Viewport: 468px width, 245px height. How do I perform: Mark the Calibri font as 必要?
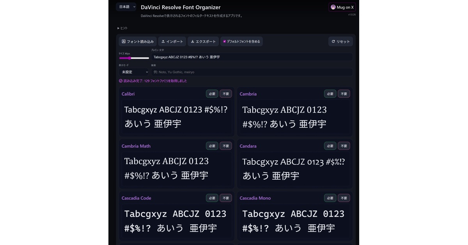[x=212, y=94]
